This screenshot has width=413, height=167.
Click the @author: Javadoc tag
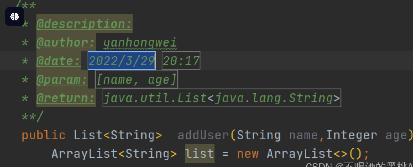tap(66, 42)
